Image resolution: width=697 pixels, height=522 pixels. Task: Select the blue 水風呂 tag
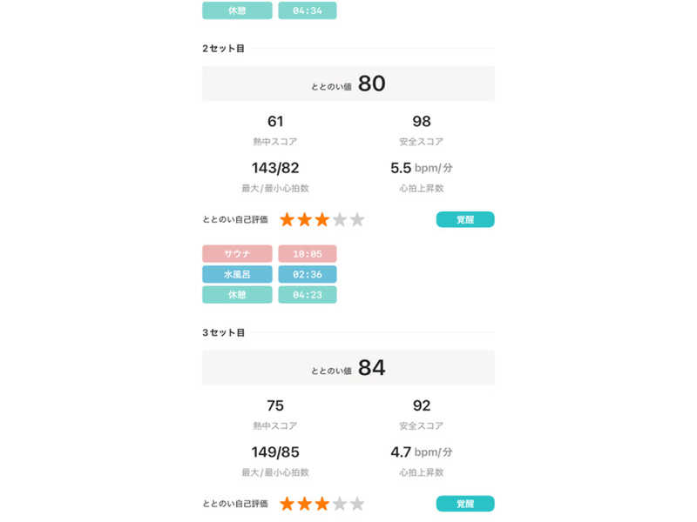[x=237, y=274]
